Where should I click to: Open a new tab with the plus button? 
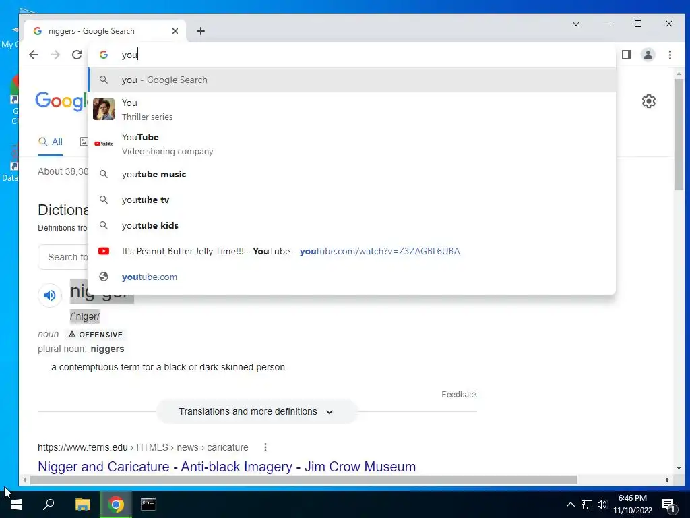tap(201, 31)
